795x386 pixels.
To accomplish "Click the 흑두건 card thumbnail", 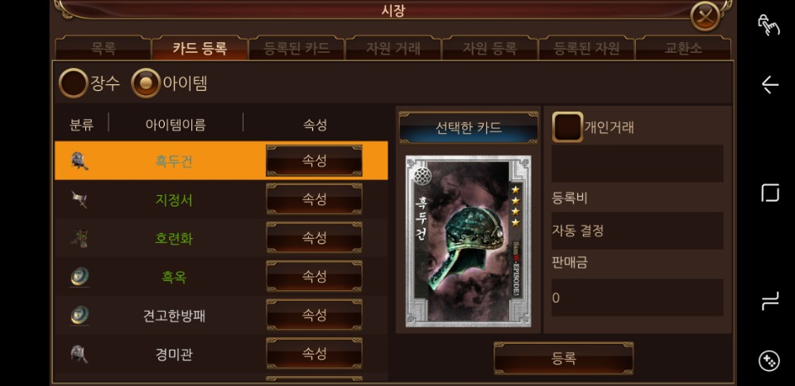I will (x=468, y=241).
